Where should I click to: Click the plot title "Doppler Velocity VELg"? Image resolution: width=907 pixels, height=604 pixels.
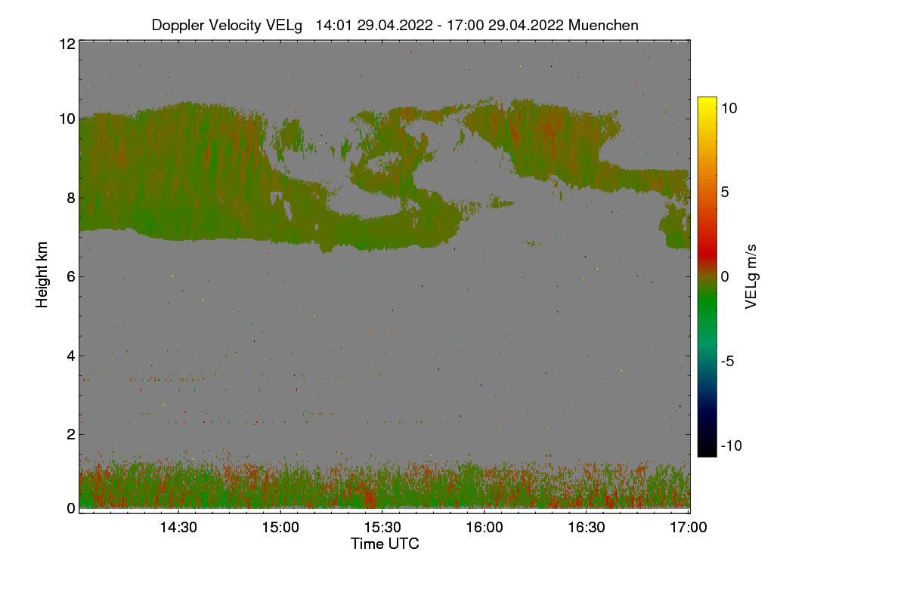(x=228, y=25)
